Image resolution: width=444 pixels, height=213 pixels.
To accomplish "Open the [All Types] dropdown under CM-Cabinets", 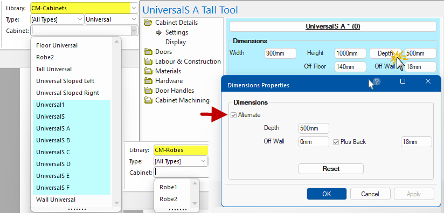I will coord(57,19).
